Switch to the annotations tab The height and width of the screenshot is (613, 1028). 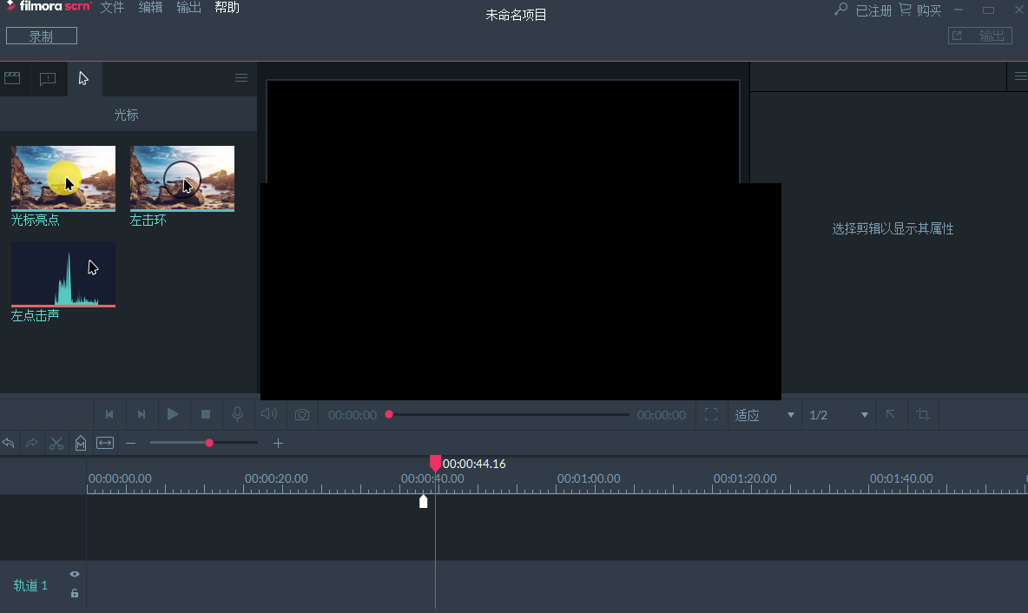click(x=48, y=79)
